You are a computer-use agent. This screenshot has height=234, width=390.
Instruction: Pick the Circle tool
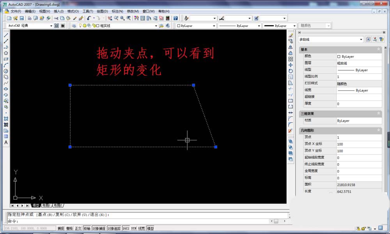point(5,71)
